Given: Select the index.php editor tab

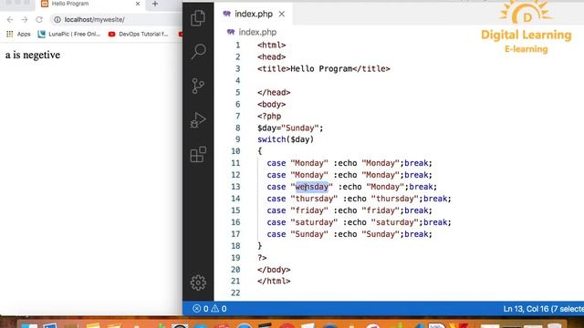Looking at the screenshot, I should coord(254,15).
